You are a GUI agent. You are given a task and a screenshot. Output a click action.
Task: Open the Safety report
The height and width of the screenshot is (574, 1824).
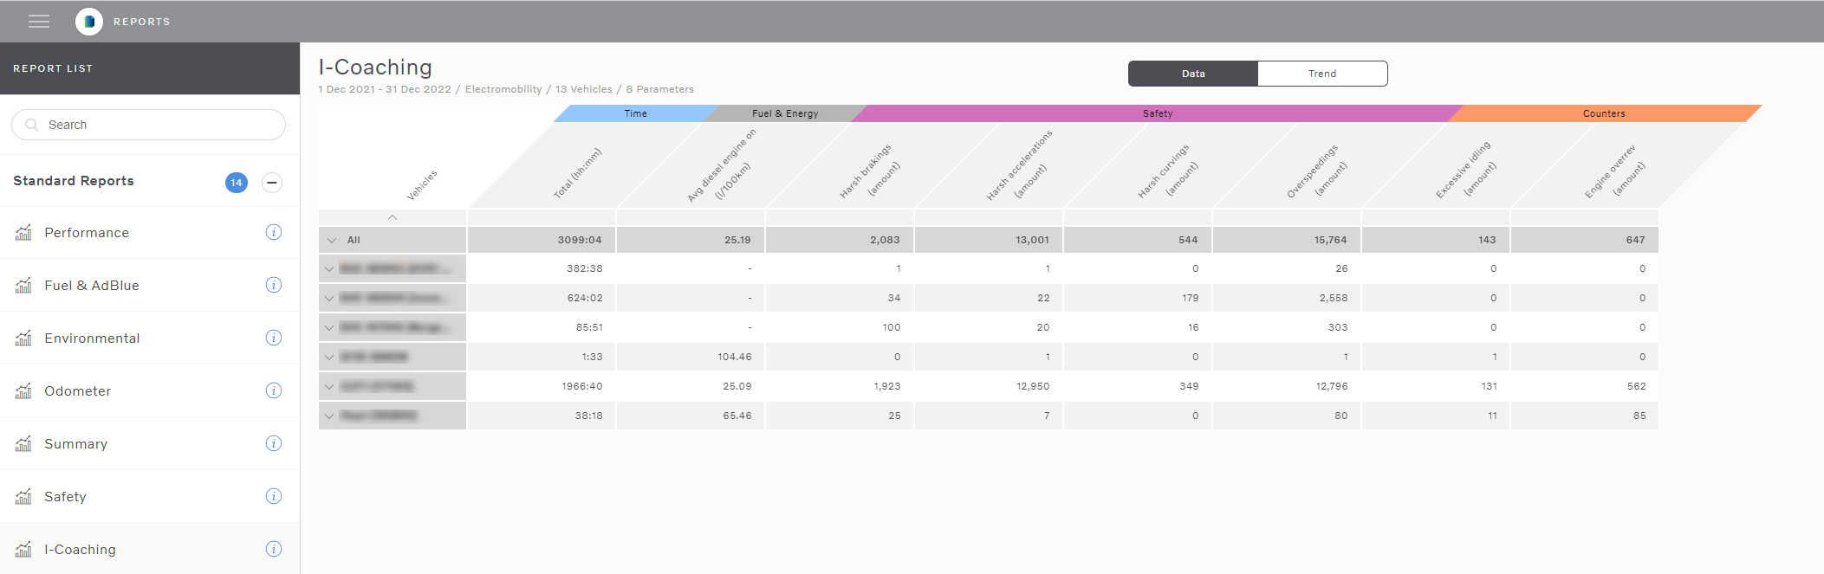click(150, 496)
